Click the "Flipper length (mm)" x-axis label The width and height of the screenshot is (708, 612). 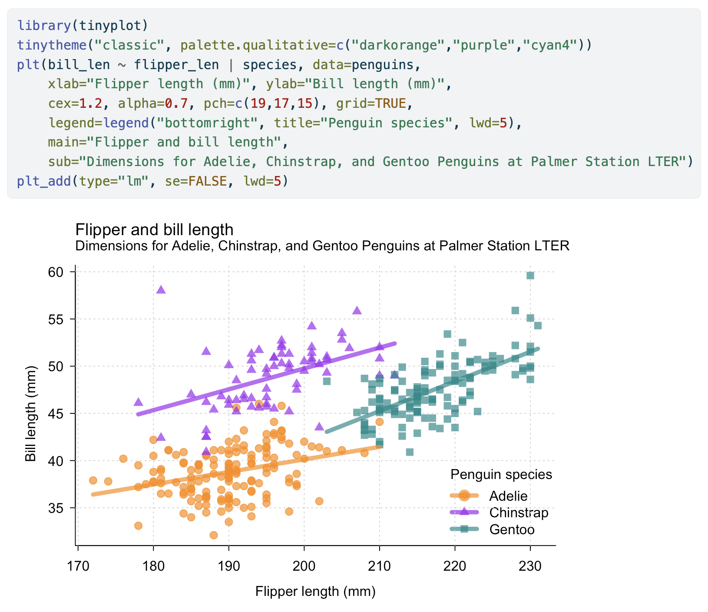click(x=315, y=592)
